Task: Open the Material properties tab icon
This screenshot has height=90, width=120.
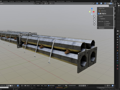Action: pyautogui.click(x=117, y=65)
